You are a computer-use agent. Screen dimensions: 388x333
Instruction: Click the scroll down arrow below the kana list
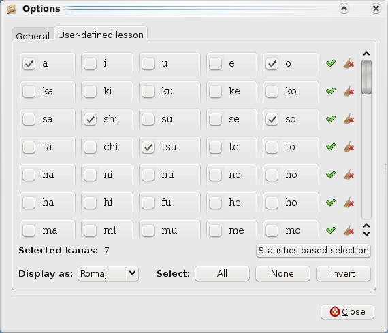click(366, 234)
